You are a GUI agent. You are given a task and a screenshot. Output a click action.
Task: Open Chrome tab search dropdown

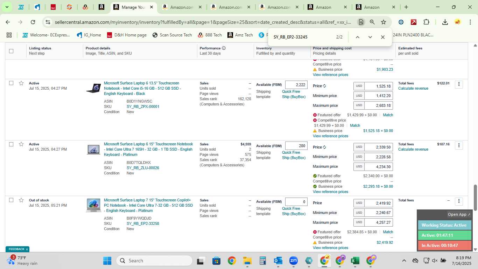pyautogui.click(x=7, y=7)
